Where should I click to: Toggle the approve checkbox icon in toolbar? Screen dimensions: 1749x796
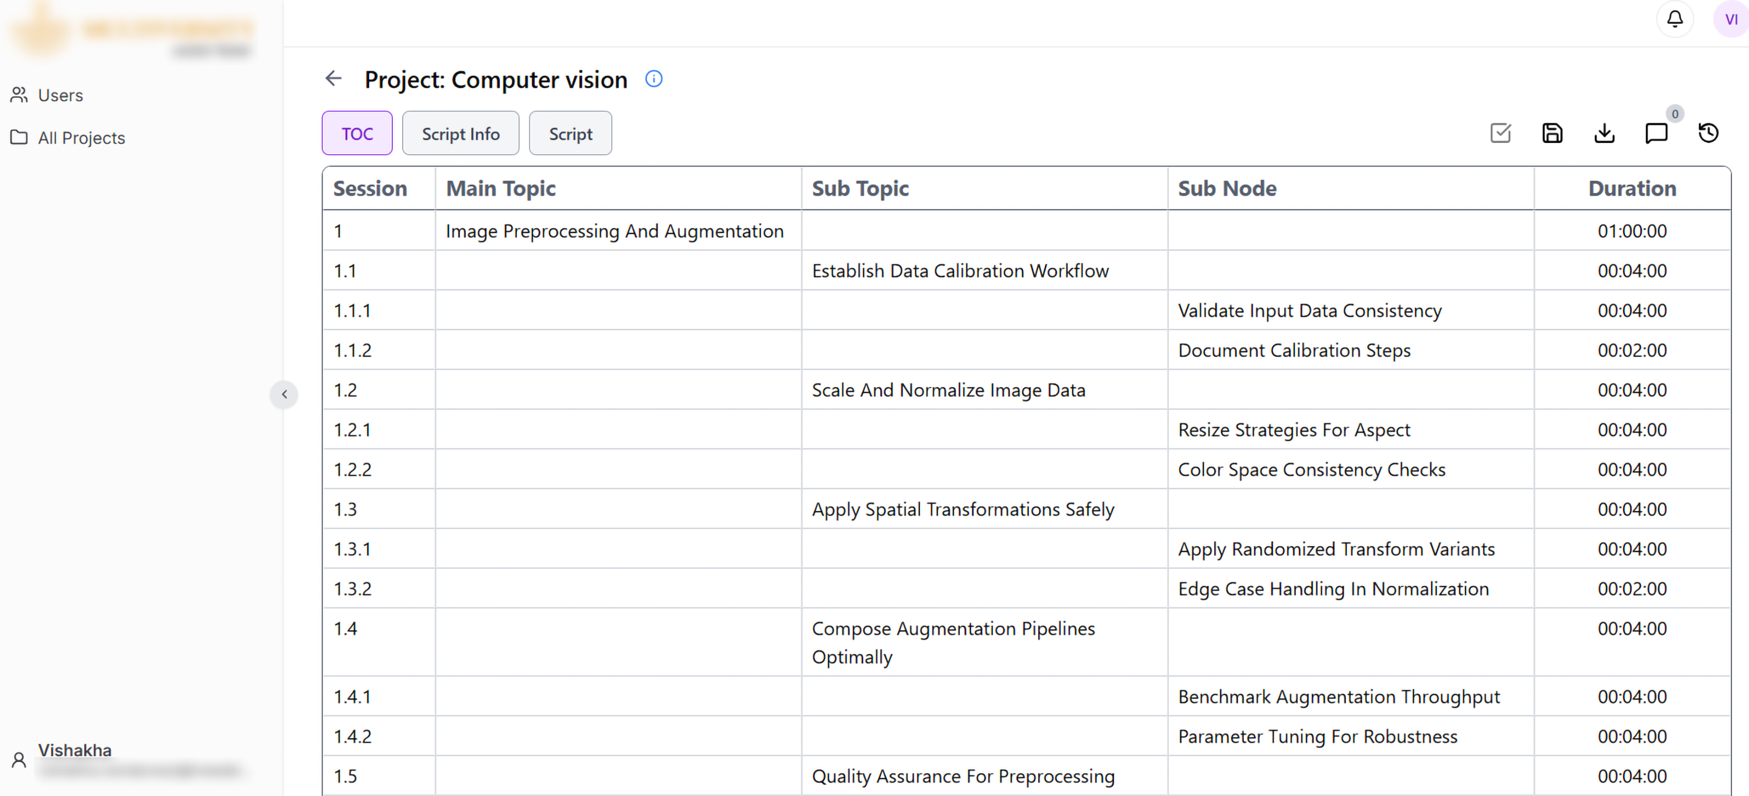pos(1501,133)
